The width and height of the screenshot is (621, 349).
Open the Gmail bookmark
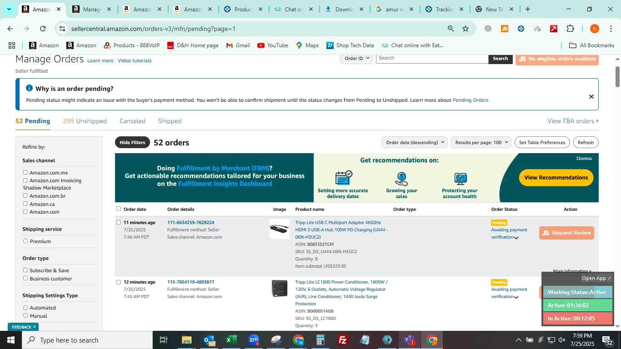coord(238,45)
